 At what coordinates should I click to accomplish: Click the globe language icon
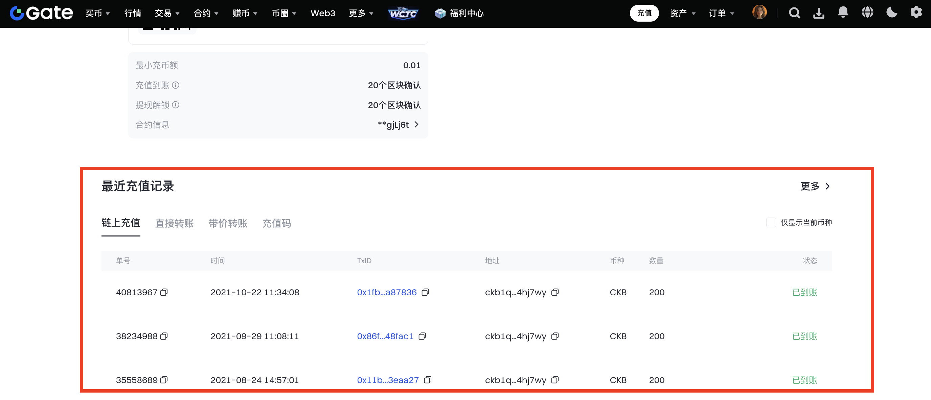[x=867, y=12]
